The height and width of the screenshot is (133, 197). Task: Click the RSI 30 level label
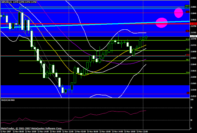click(191, 120)
